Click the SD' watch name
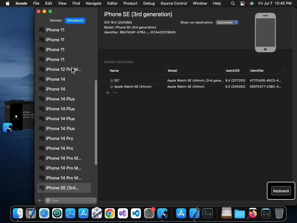Image resolution: width=297 pixels, height=223 pixels. [117, 80]
